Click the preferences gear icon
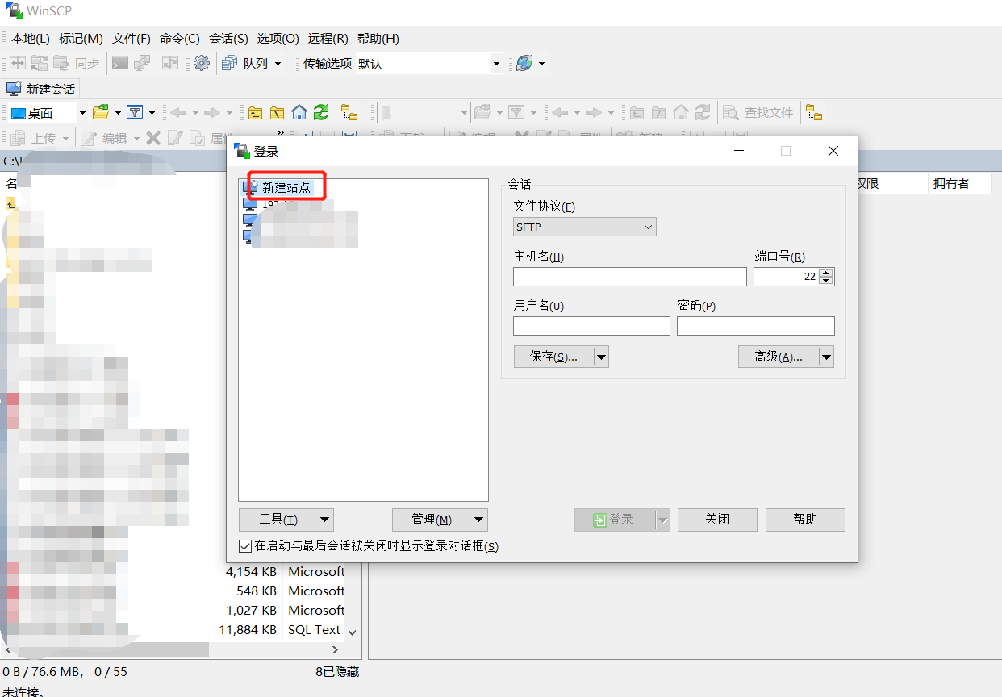The image size is (1002, 697). tap(202, 63)
